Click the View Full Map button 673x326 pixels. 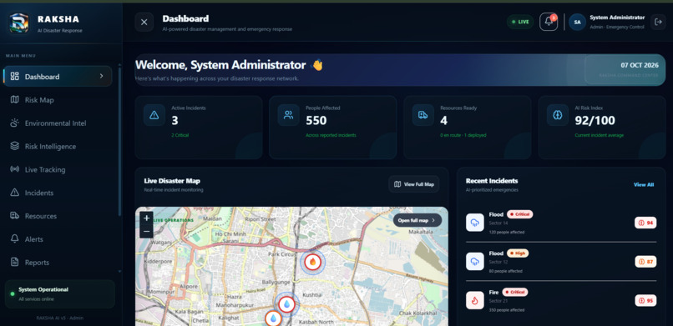point(414,184)
